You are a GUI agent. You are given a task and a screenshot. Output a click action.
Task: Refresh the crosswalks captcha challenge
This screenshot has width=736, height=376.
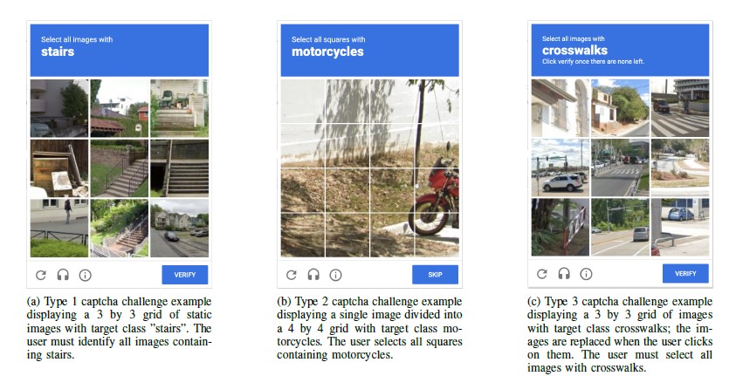click(542, 274)
